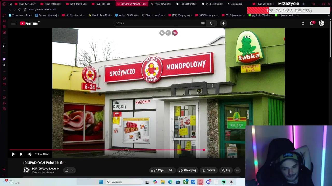Open X (Twitter) in Opera sidebar

pyautogui.click(x=4, y=65)
